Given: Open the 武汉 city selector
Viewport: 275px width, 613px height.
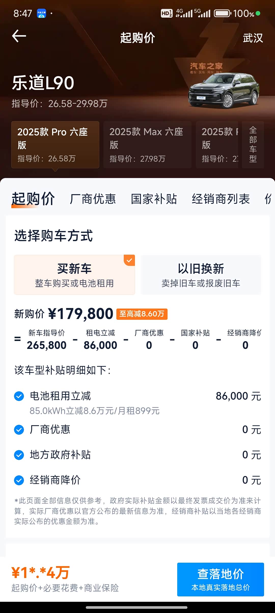Looking at the screenshot, I should coord(253,38).
